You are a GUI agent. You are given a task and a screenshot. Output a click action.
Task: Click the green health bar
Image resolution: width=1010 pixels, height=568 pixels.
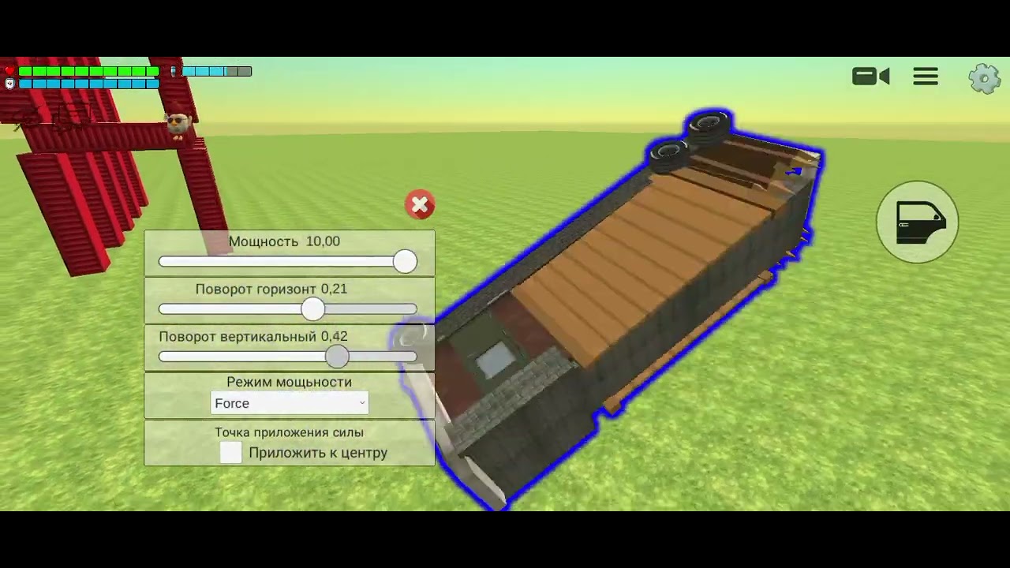(88, 71)
